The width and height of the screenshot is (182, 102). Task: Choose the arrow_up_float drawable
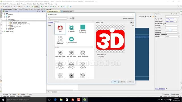click(60, 65)
